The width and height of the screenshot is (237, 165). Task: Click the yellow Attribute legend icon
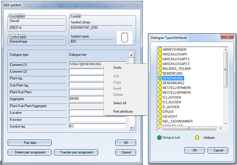coord(197,138)
